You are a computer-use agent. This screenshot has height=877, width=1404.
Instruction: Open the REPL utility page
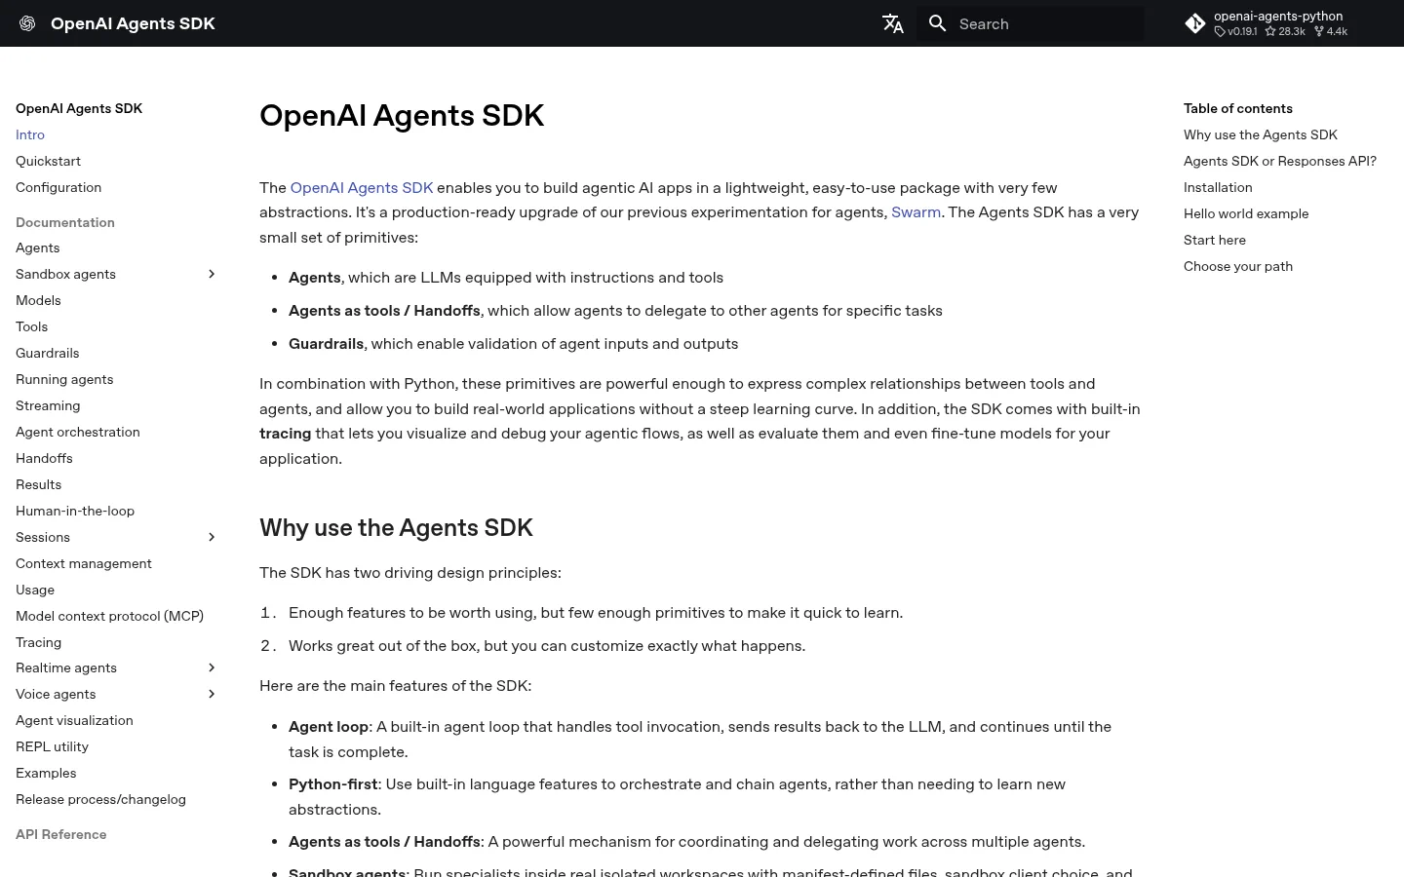[x=52, y=746]
